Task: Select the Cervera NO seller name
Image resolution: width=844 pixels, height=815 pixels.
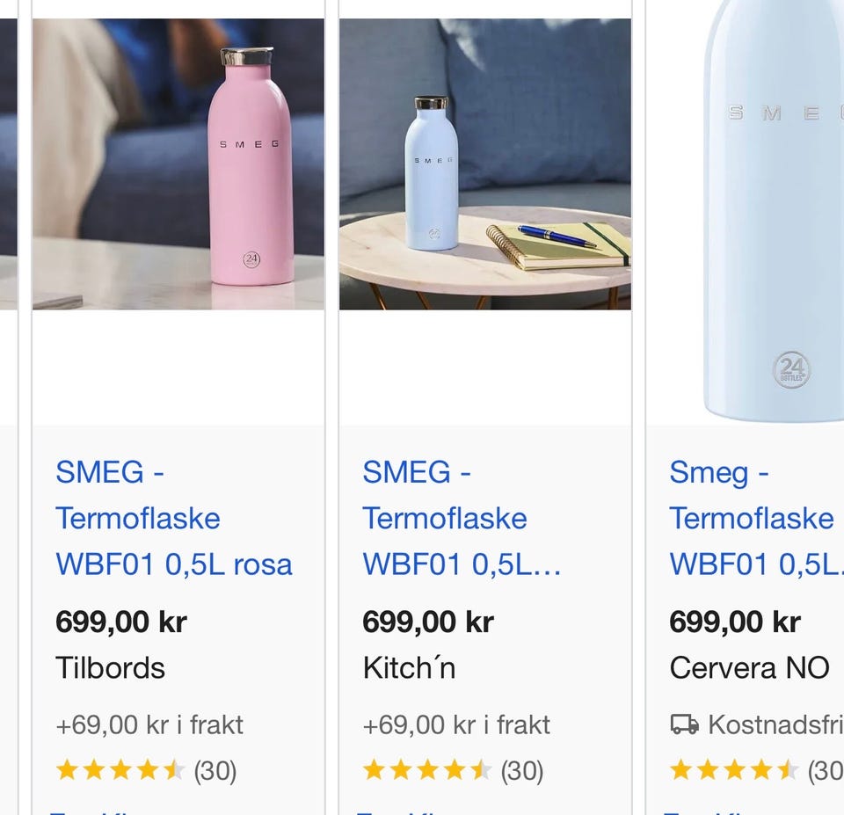Action: click(x=749, y=668)
